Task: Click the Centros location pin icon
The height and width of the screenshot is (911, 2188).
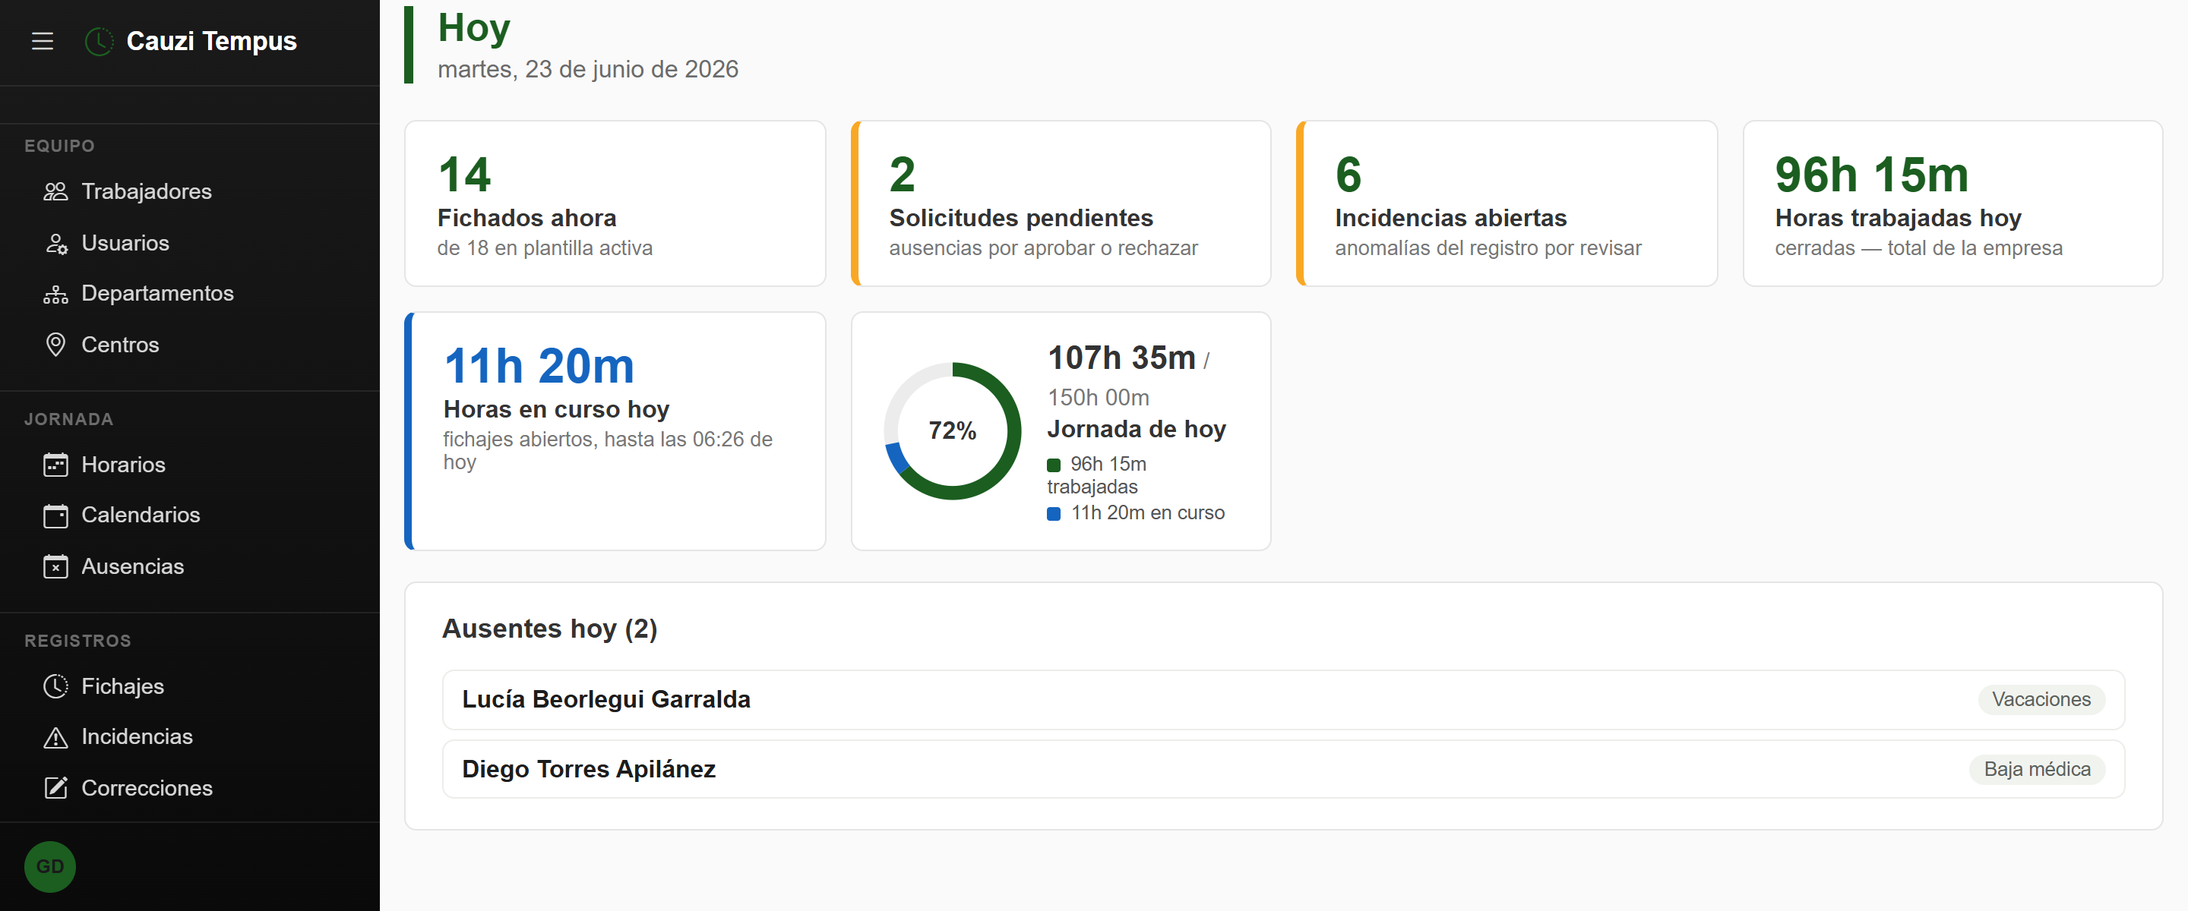Action: (55, 345)
